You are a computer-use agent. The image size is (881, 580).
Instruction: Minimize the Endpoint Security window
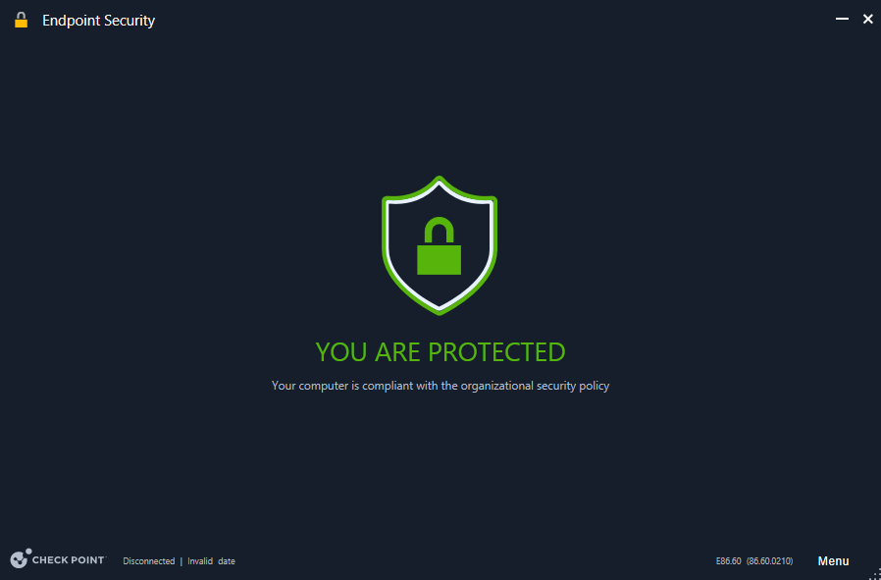[x=842, y=19]
